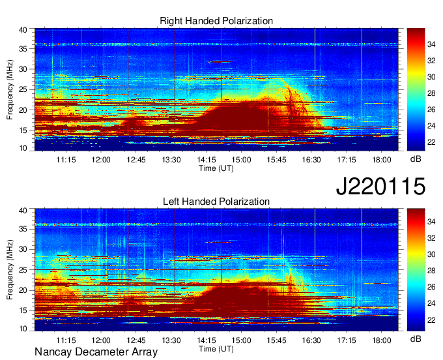
Task: Click the 10 MHz tick of Right Handed plot
Action: [x=23, y=148]
